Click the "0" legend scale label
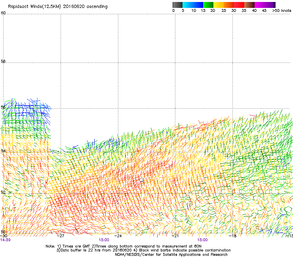Image resolution: width=293 pixels, height=257 pixels. pyautogui.click(x=173, y=11)
